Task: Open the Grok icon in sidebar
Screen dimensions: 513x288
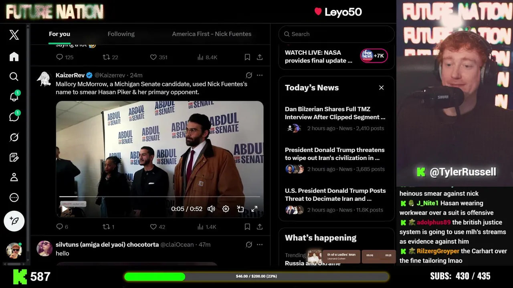Action: click(x=14, y=138)
